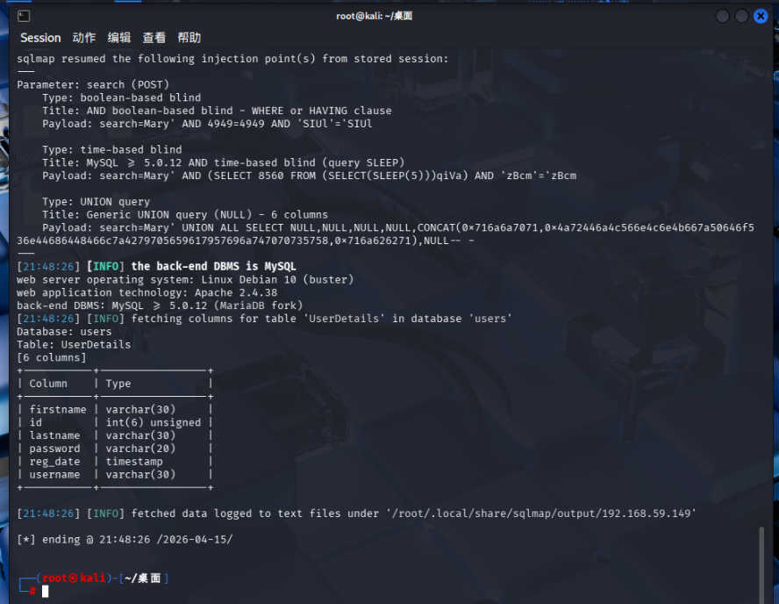Click 'Table: UserDetails' line
This screenshot has height=604, width=779.
[x=74, y=344]
